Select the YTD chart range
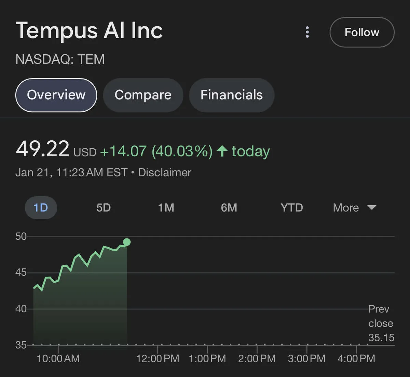This screenshot has height=377, width=410. pos(292,208)
